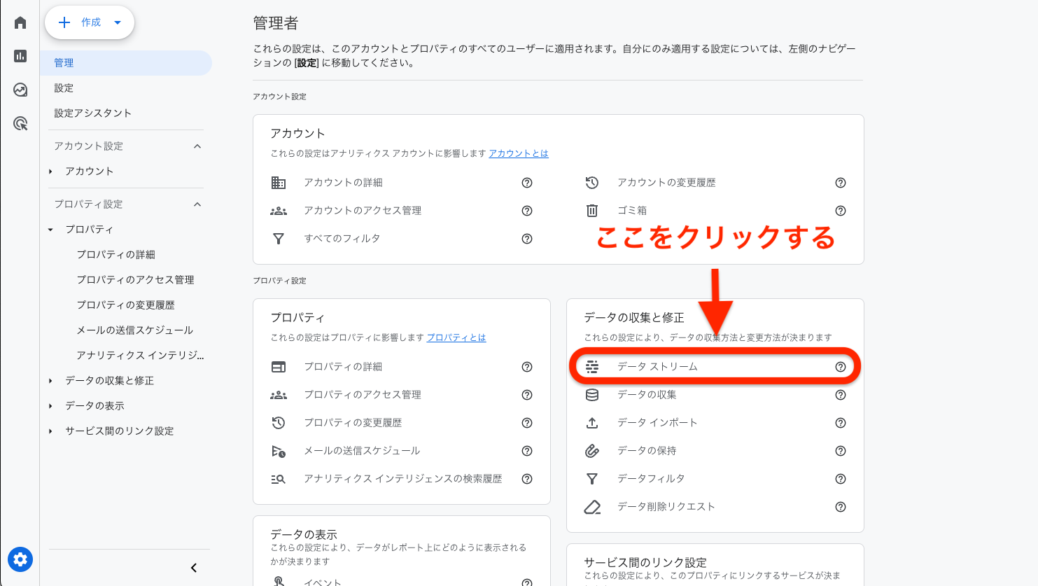Go to the Home icon in the left rail

pyautogui.click(x=20, y=22)
